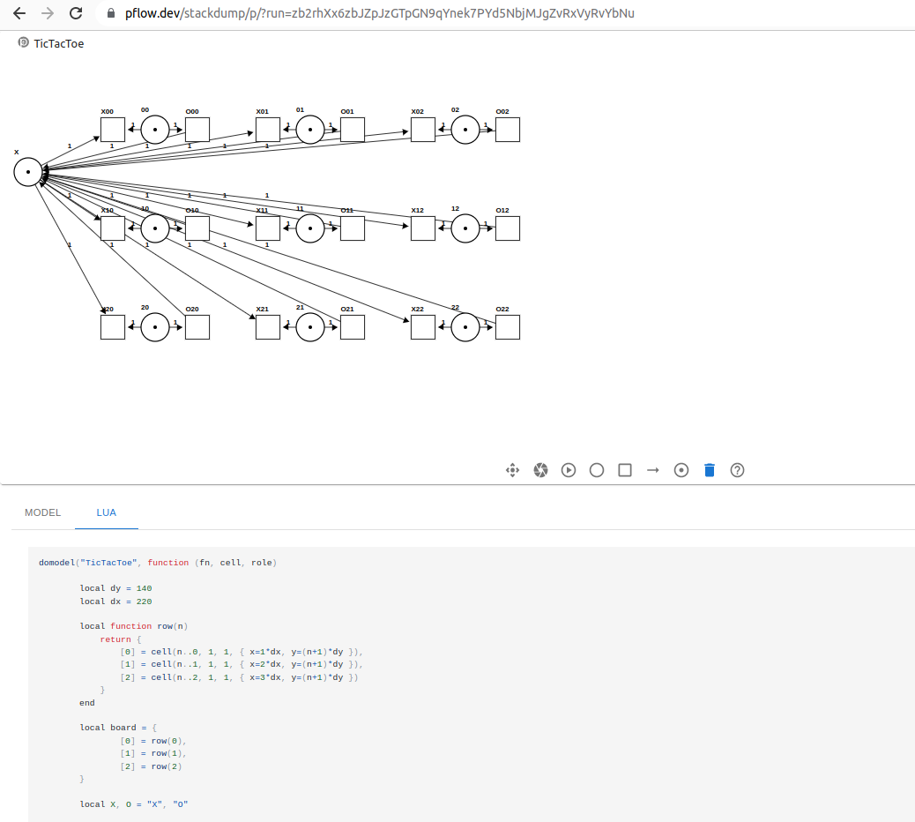Click the 'local dx = 220' line
Screen dimensions: 915x822
[x=115, y=602]
